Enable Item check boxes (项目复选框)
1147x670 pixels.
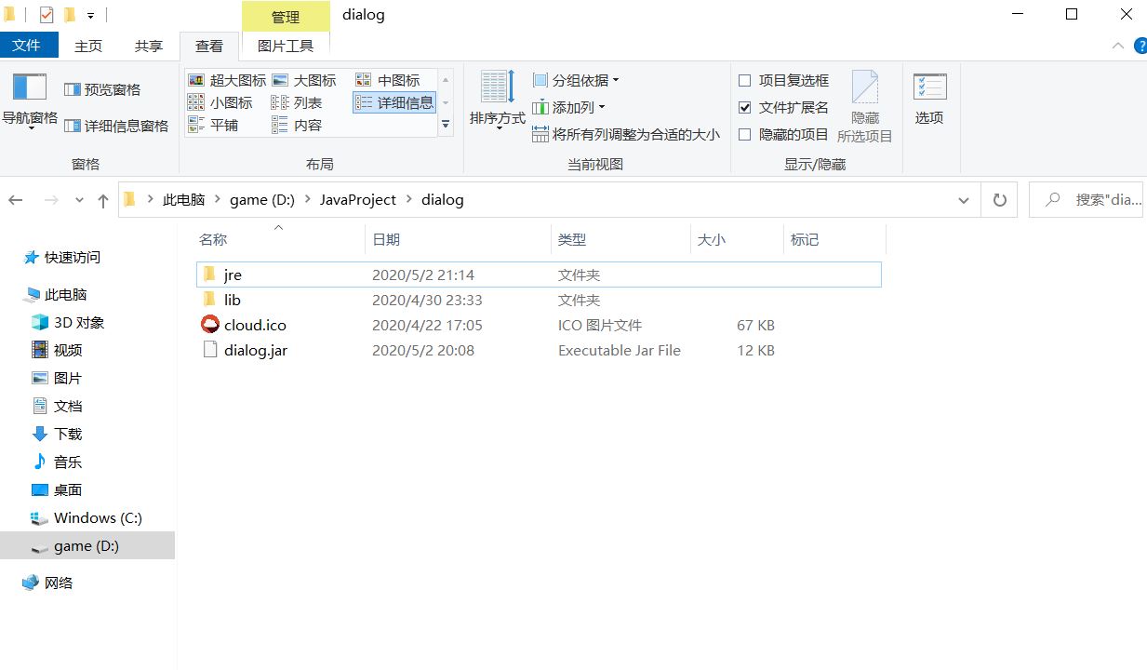(x=744, y=80)
